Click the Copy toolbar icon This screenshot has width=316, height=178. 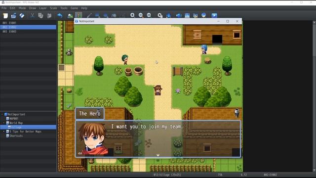coord(40,15)
